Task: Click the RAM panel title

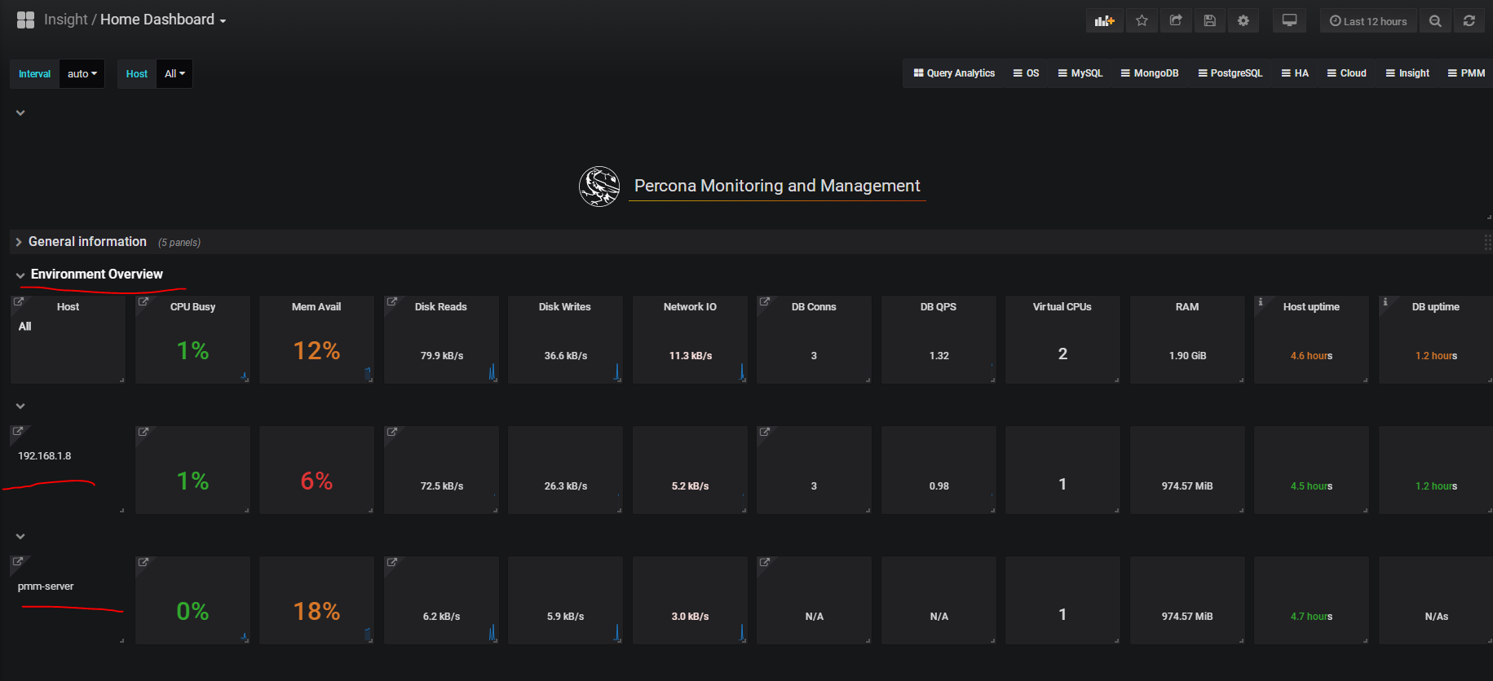Action: click(x=1187, y=307)
